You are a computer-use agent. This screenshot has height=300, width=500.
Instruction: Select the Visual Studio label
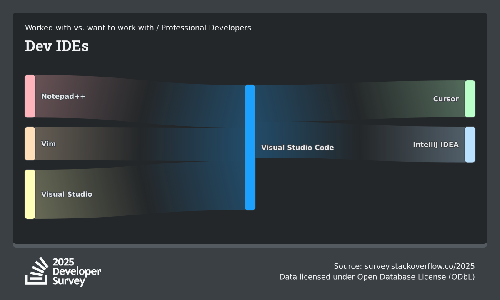[67, 194]
